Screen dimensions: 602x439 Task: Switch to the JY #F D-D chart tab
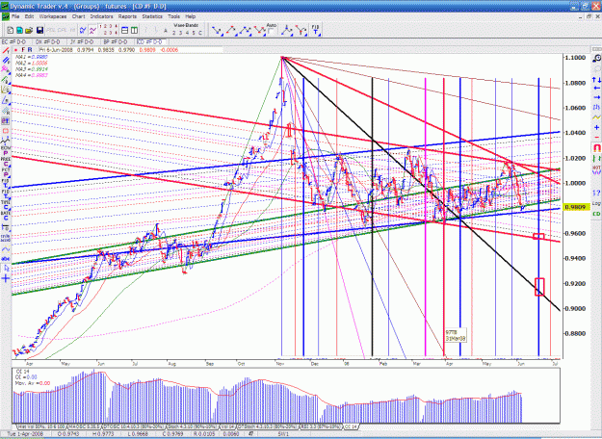[83, 41]
